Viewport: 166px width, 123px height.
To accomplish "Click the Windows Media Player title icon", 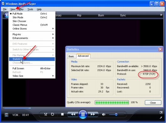I will [3, 3].
